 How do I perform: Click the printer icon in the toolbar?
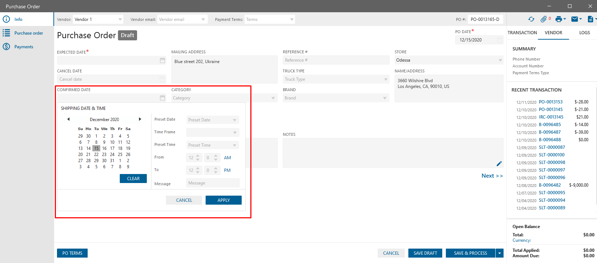coord(559,19)
